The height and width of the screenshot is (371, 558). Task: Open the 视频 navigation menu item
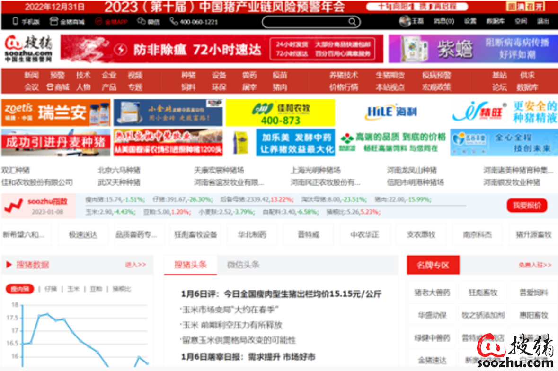pyautogui.click(x=135, y=75)
